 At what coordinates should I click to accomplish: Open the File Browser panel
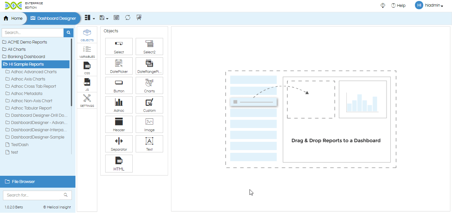[38, 182]
